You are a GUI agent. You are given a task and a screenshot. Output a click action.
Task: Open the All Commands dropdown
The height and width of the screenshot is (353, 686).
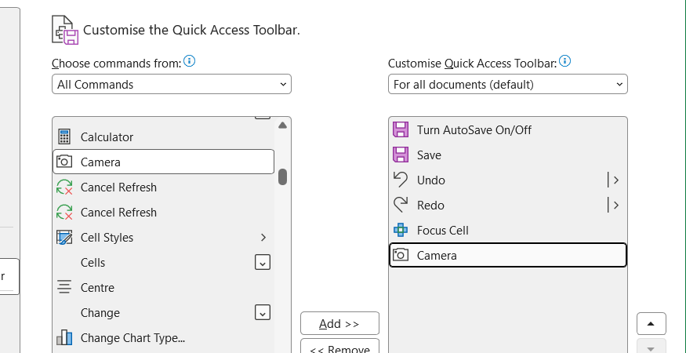point(172,84)
